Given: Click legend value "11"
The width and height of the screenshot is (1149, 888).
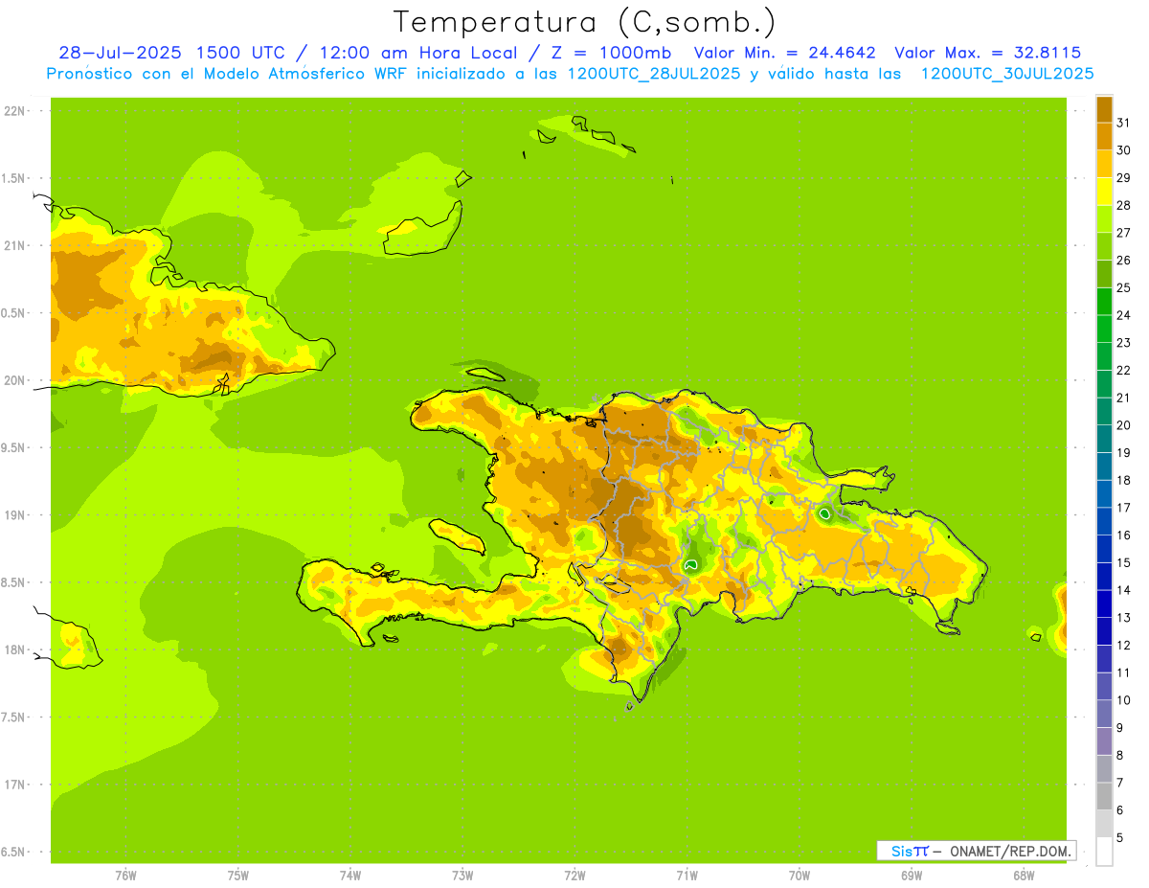Looking at the screenshot, I should point(1123,672).
